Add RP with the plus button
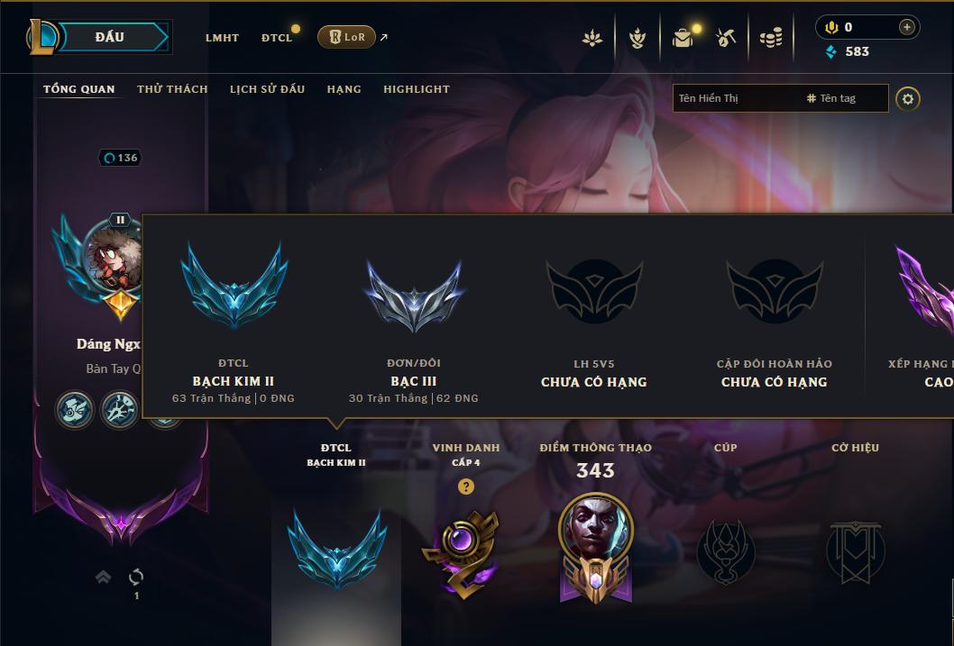954x646 pixels. point(906,27)
